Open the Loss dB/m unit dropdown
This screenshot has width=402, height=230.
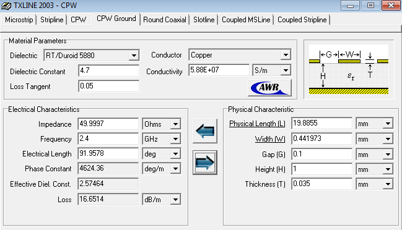175,199
